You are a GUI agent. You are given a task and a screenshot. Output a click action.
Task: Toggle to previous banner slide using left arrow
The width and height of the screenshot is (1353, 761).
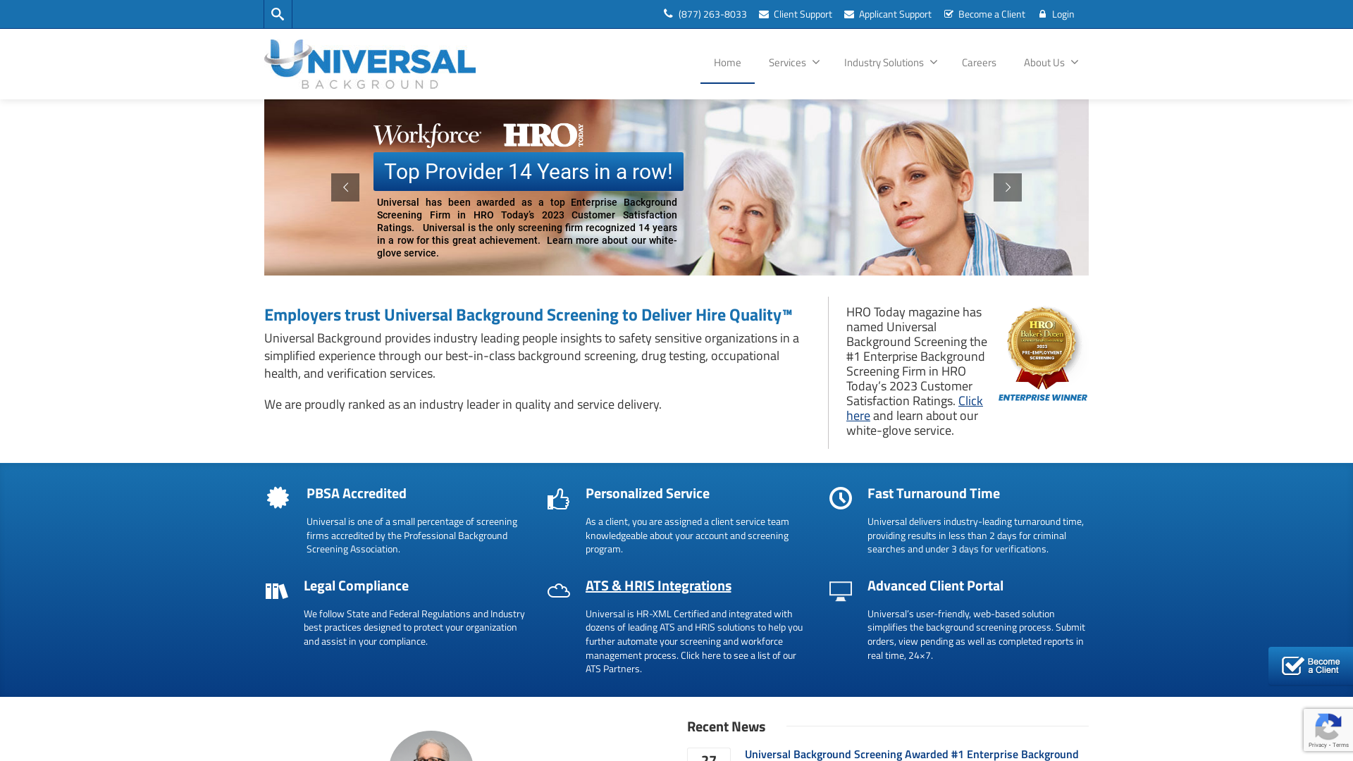tap(346, 187)
